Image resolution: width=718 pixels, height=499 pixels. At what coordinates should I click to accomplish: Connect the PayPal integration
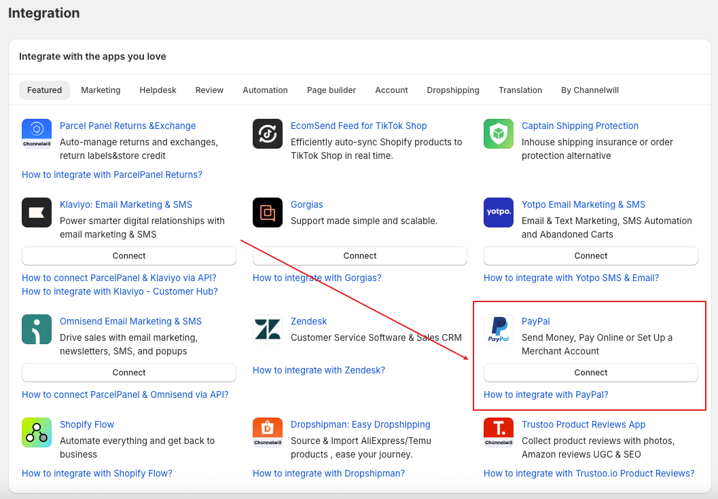[x=591, y=373]
